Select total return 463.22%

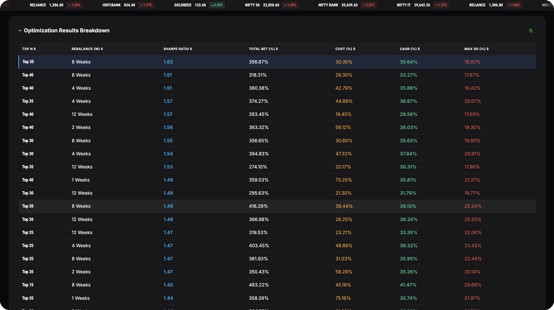[259, 285]
